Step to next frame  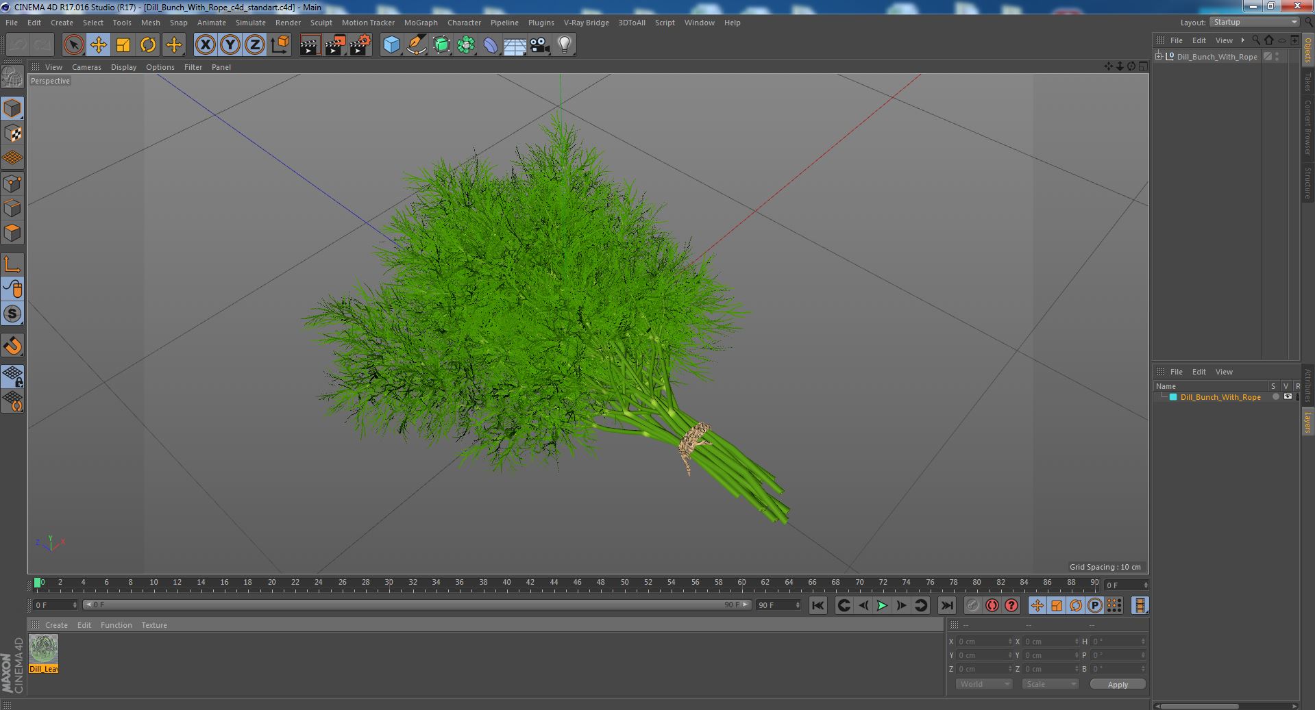pyautogui.click(x=902, y=605)
